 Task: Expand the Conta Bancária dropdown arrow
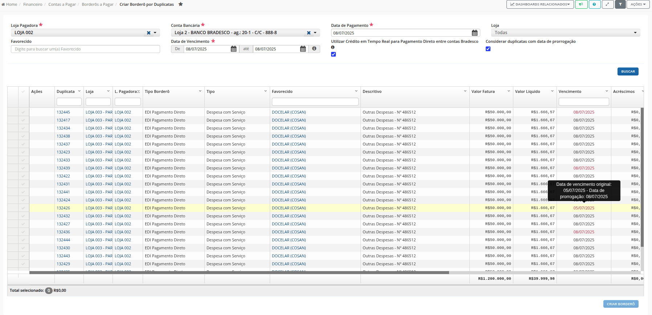pyautogui.click(x=315, y=33)
